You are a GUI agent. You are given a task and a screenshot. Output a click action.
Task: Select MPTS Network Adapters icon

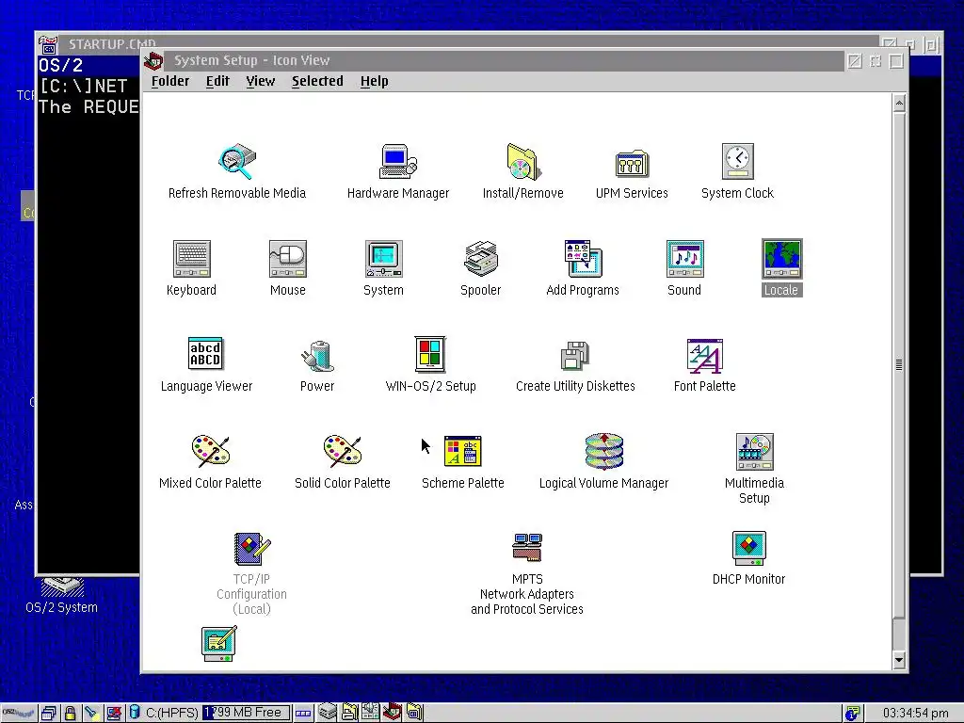pos(527,547)
